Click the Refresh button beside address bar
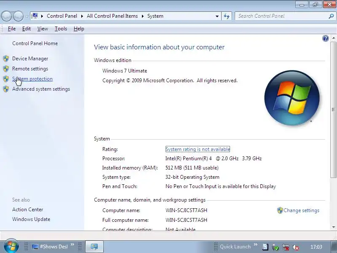 click(x=227, y=16)
